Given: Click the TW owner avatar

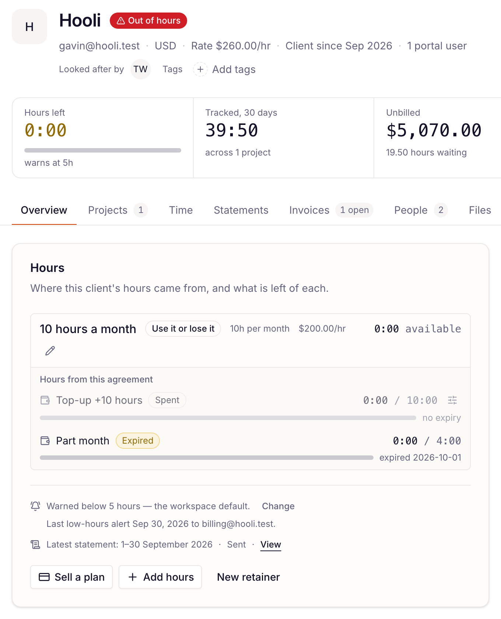Looking at the screenshot, I should pos(140,69).
